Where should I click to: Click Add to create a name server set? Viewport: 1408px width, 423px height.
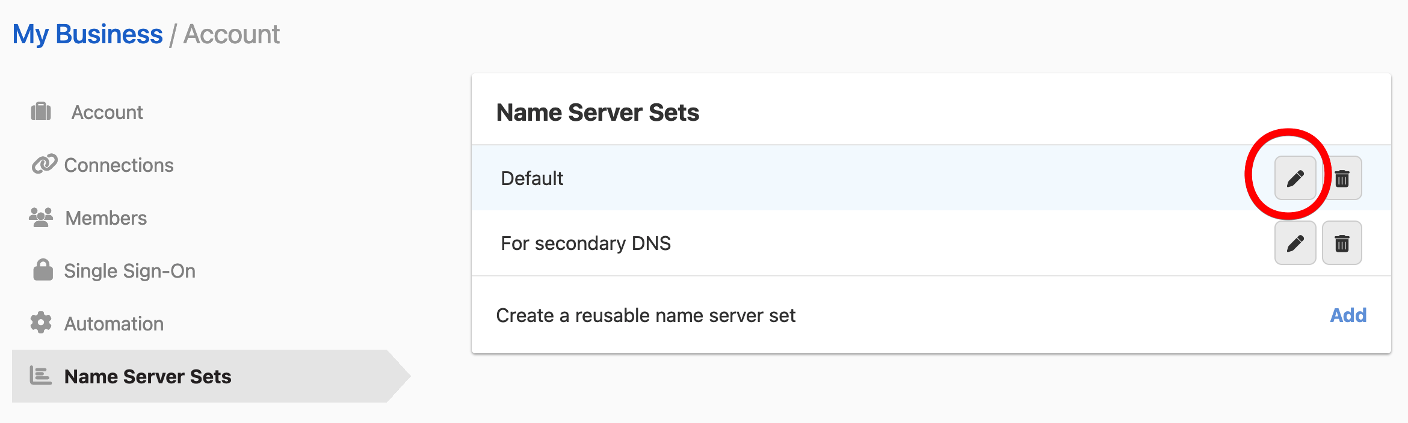[x=1348, y=315]
